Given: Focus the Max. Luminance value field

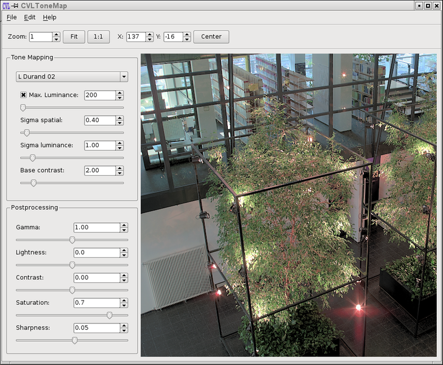Looking at the screenshot, I should [x=100, y=95].
